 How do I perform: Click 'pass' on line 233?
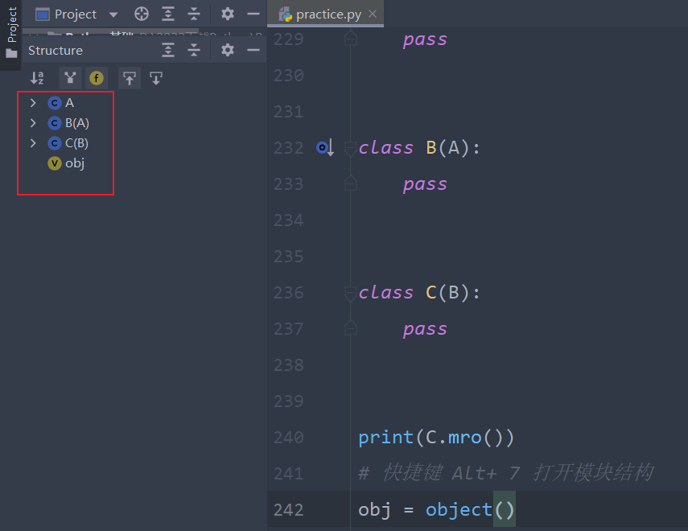[x=425, y=184]
